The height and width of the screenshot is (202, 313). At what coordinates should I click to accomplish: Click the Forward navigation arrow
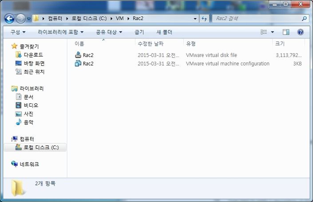(20, 19)
